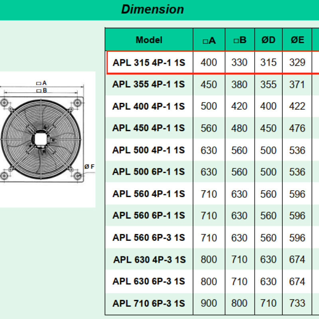
Task: Click the Dimension section heading
Action: (152, 9)
